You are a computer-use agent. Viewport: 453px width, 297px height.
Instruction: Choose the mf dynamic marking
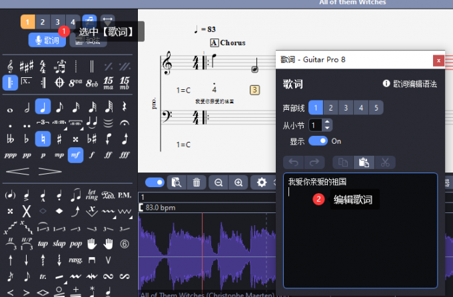[75, 154]
